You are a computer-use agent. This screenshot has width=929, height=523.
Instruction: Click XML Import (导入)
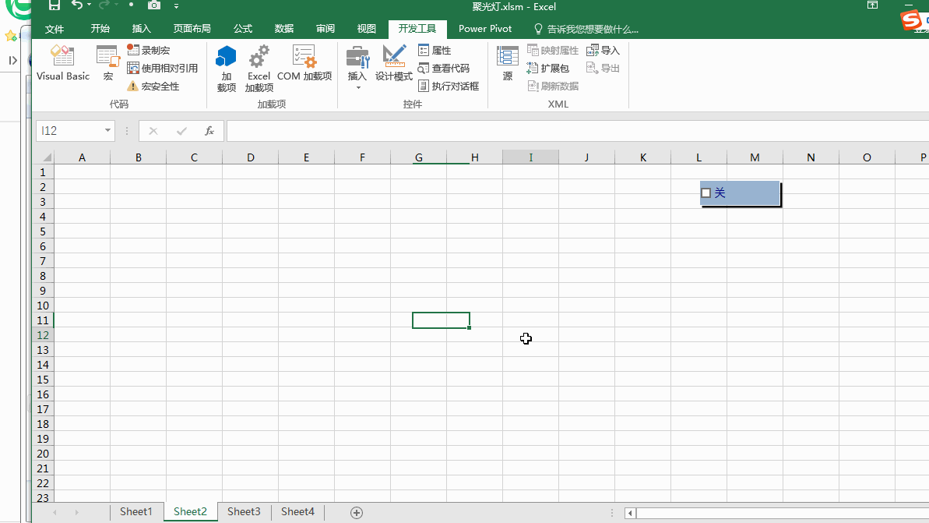(x=603, y=51)
